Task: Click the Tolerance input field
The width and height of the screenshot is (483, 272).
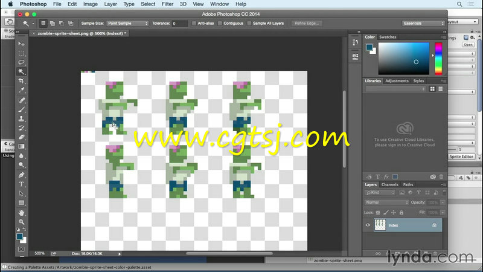Action: pos(179,24)
